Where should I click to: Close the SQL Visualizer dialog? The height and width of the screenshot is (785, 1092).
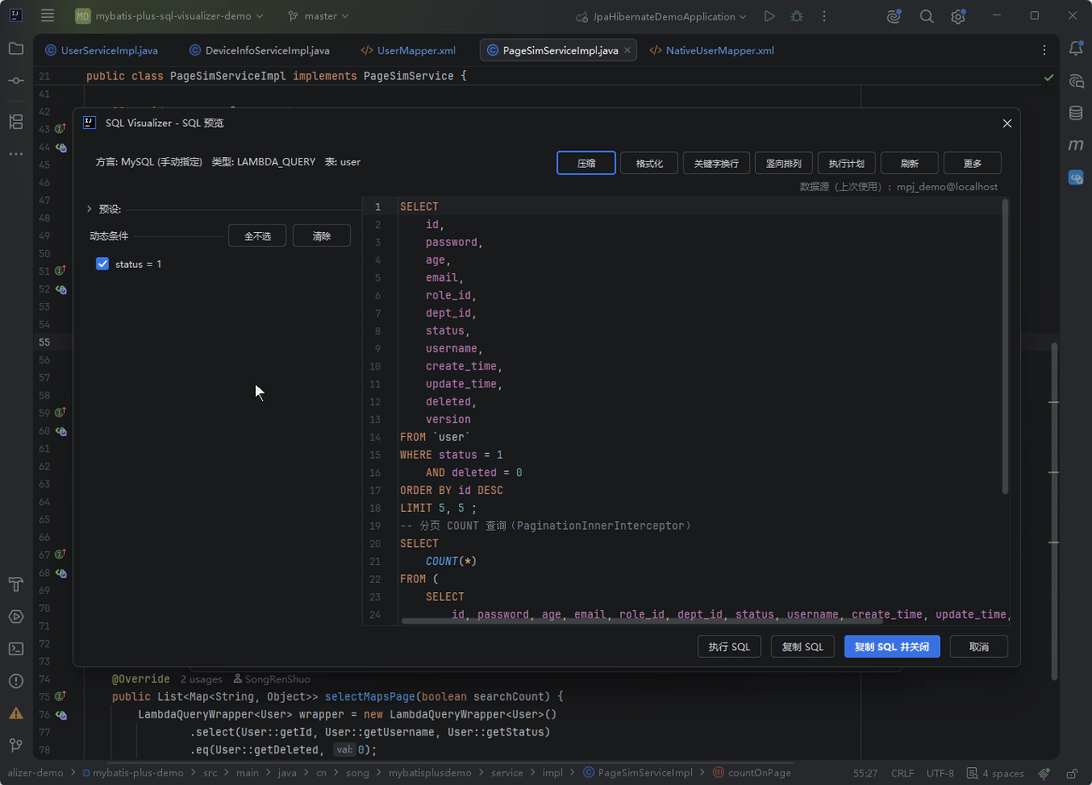pyautogui.click(x=1007, y=124)
